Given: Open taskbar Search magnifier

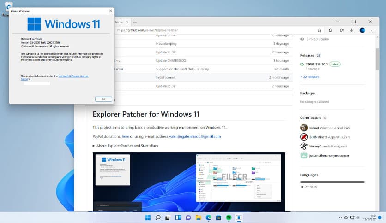Looking at the screenshot, I should [158, 217].
